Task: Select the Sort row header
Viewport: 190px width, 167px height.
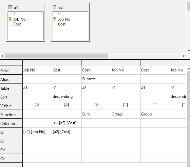Action: pos(11,97)
